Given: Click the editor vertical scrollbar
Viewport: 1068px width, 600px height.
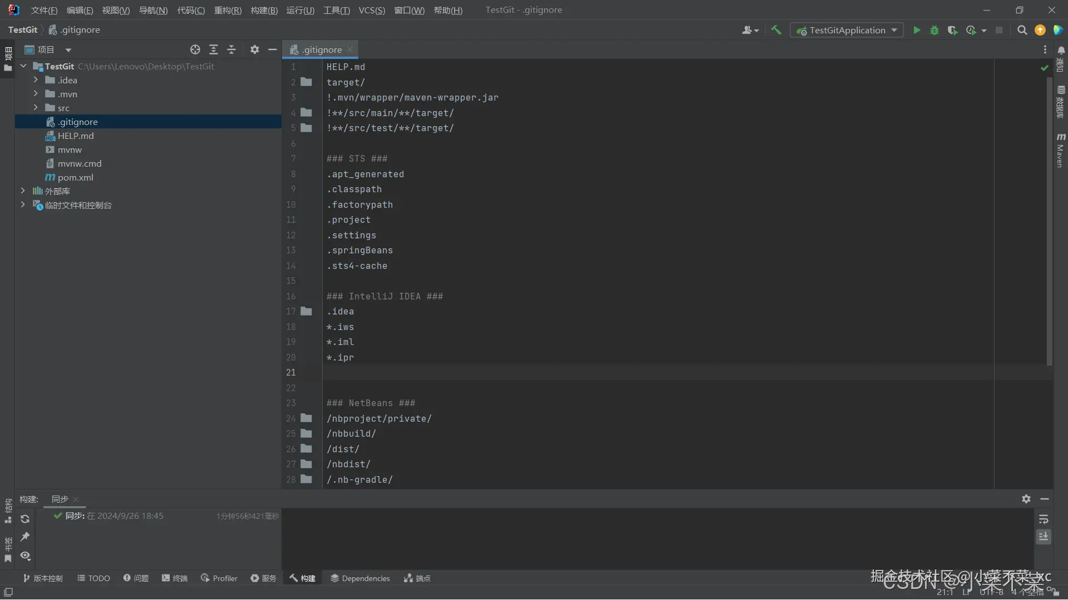Looking at the screenshot, I should [1050, 222].
